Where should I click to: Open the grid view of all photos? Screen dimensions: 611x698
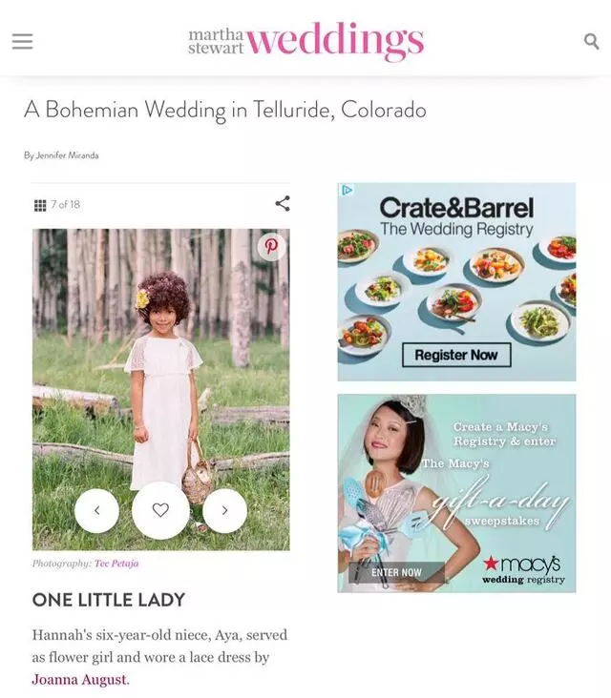coord(40,205)
